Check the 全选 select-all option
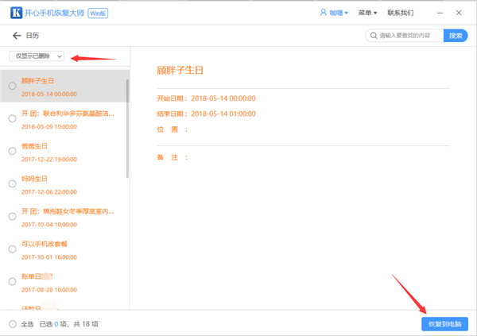The width and height of the screenshot is (477, 336). pyautogui.click(x=12, y=324)
